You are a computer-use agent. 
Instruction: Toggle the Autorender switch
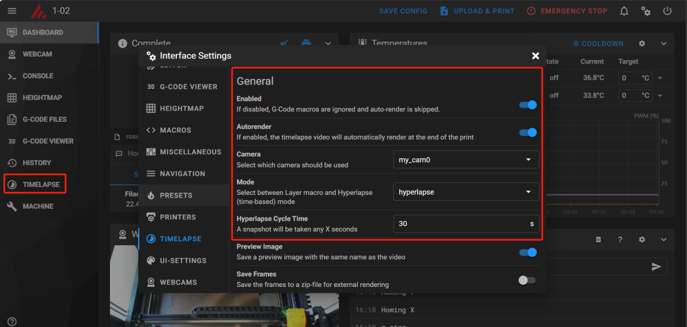[528, 133]
